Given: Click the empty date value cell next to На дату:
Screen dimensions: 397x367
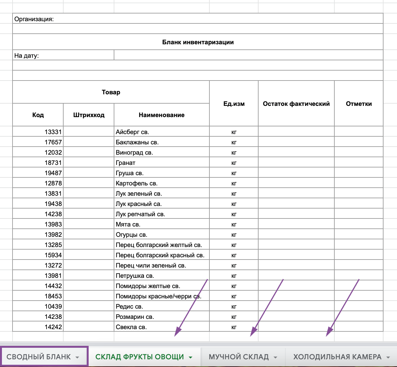Looking at the screenshot, I should pos(249,55).
